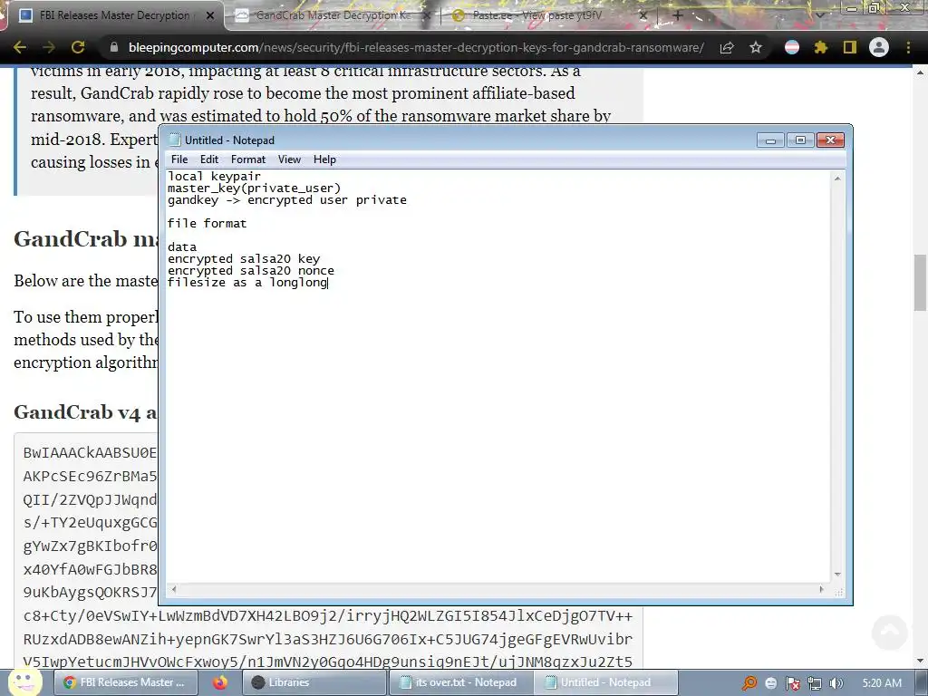Open Action Center flag tray icon

[x=792, y=683]
